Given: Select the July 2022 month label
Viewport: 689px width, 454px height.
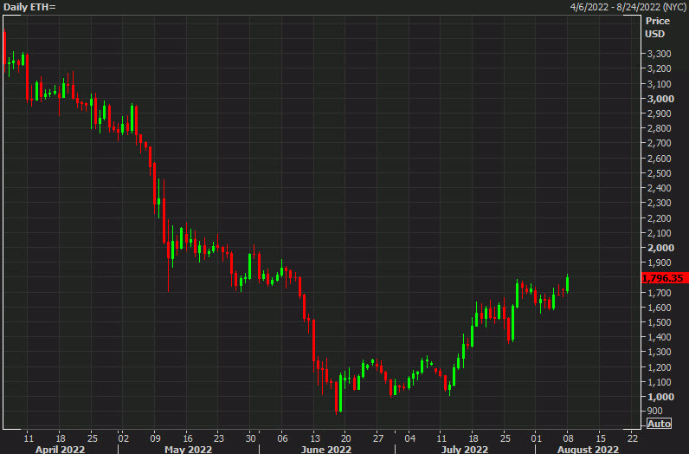Looking at the screenshot, I should coord(463,449).
